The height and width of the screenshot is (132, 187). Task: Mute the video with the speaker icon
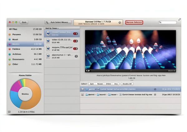click(x=87, y=71)
